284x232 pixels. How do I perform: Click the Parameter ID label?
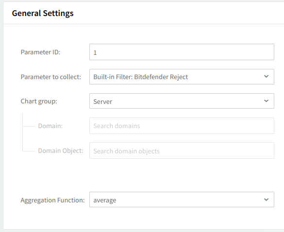pyautogui.click(x=40, y=52)
